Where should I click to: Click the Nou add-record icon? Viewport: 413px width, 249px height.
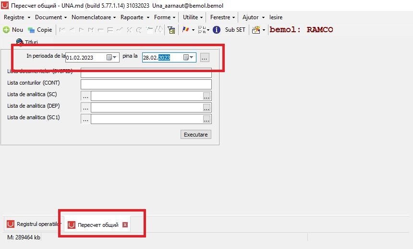(6, 30)
